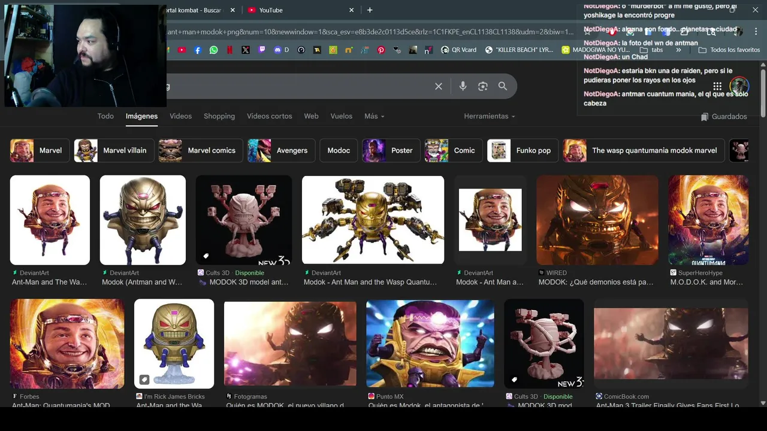The height and width of the screenshot is (431, 767).
Task: Switch to the Videos tab
Action: pos(180,116)
